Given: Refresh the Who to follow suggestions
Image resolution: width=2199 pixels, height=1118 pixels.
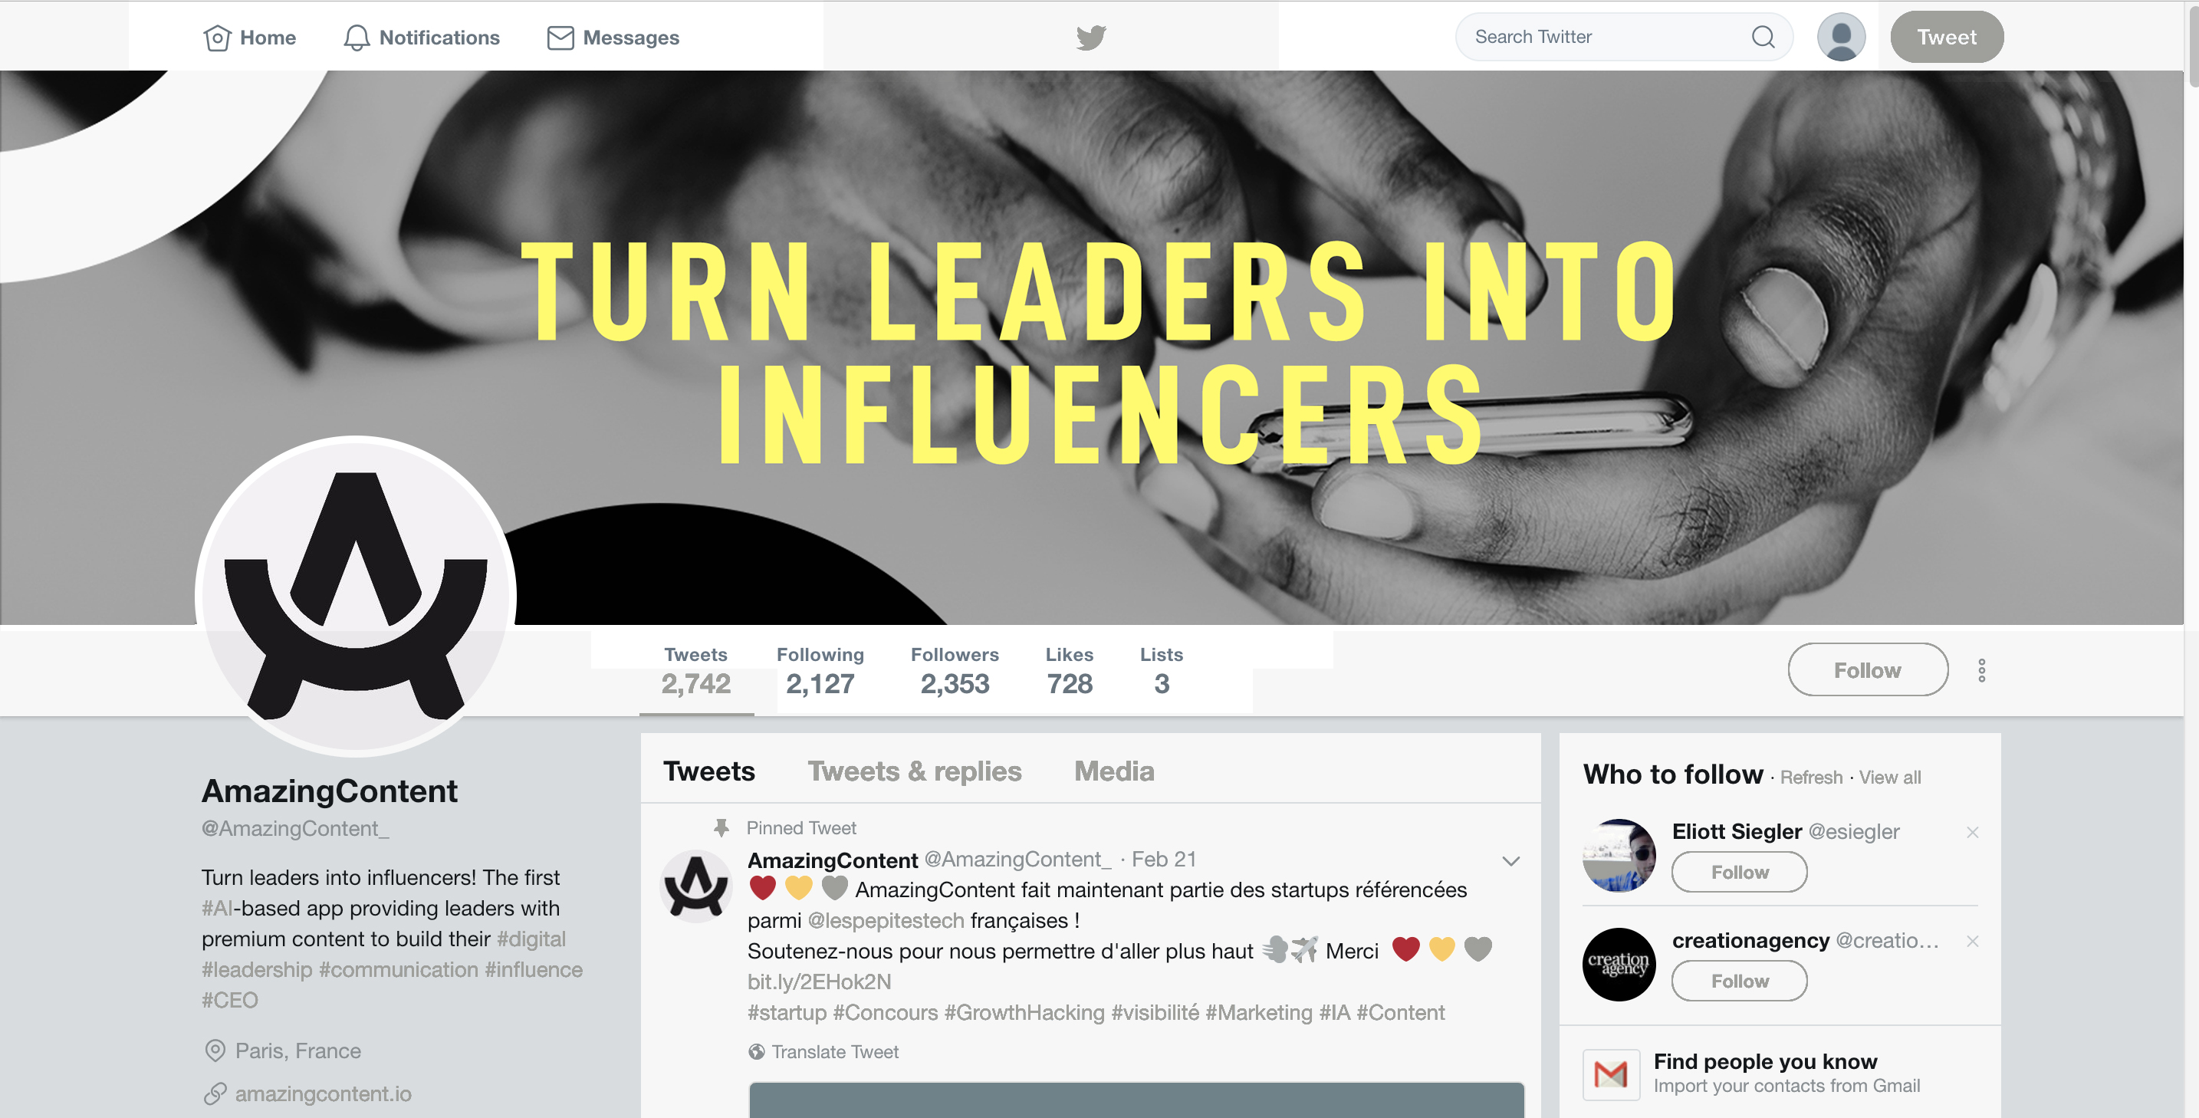Looking at the screenshot, I should (x=1810, y=778).
